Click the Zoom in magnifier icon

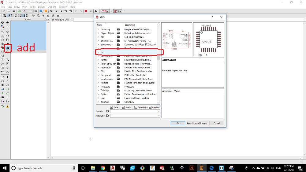coord(56,11)
